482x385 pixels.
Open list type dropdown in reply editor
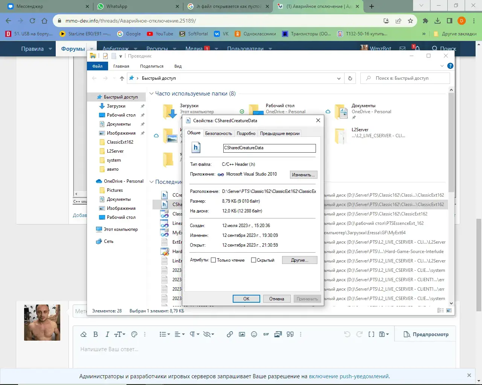[165, 334]
